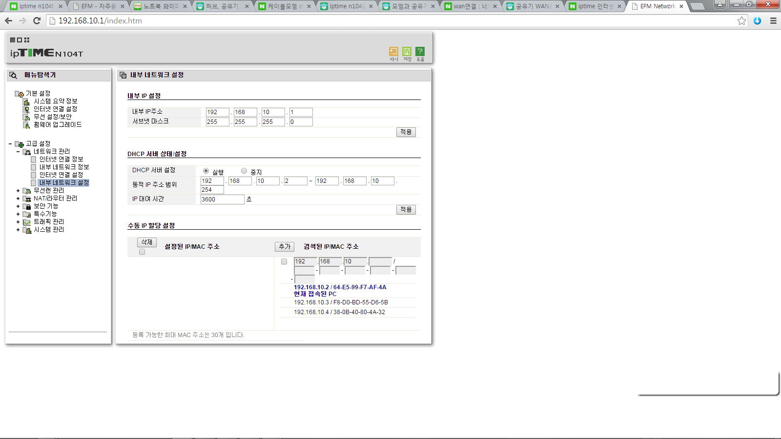Click the IP 대여 시간 3600 field
This screenshot has height=439, width=781.
pyautogui.click(x=222, y=200)
